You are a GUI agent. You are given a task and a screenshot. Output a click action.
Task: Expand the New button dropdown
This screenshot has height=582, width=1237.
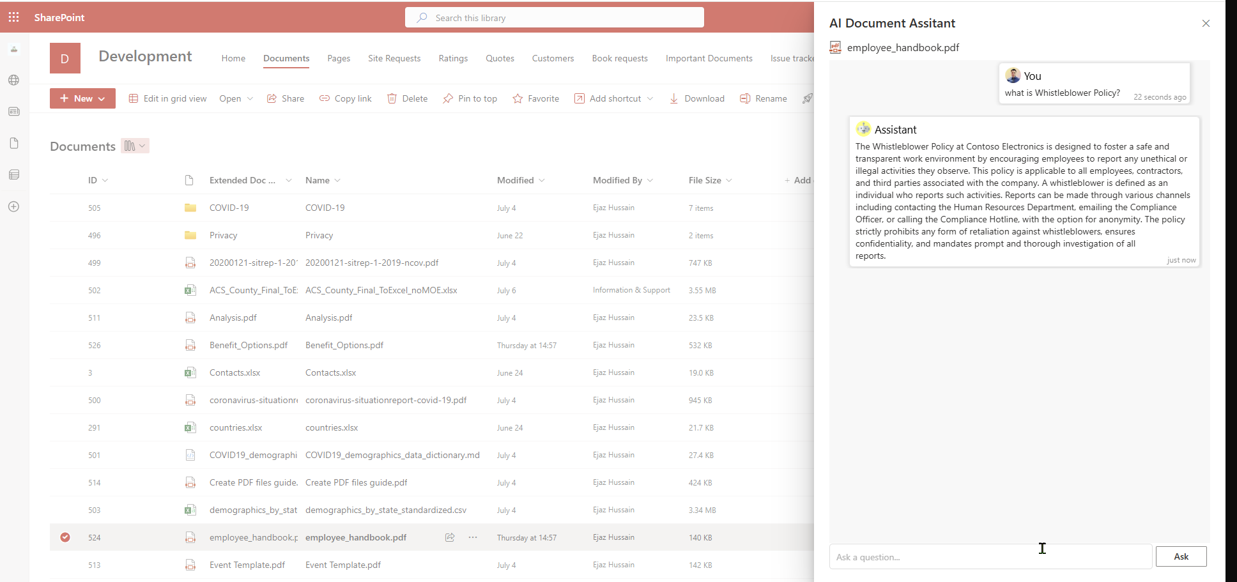point(102,98)
